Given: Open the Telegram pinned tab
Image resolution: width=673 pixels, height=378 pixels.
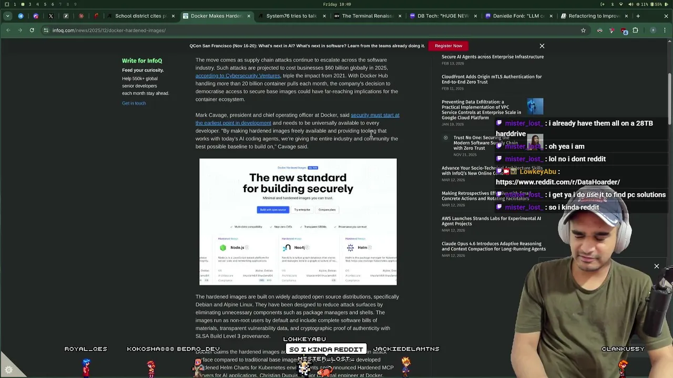Looking at the screenshot, I should point(21,16).
